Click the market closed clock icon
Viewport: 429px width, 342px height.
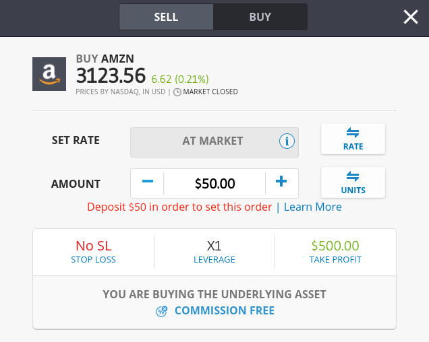click(x=177, y=92)
